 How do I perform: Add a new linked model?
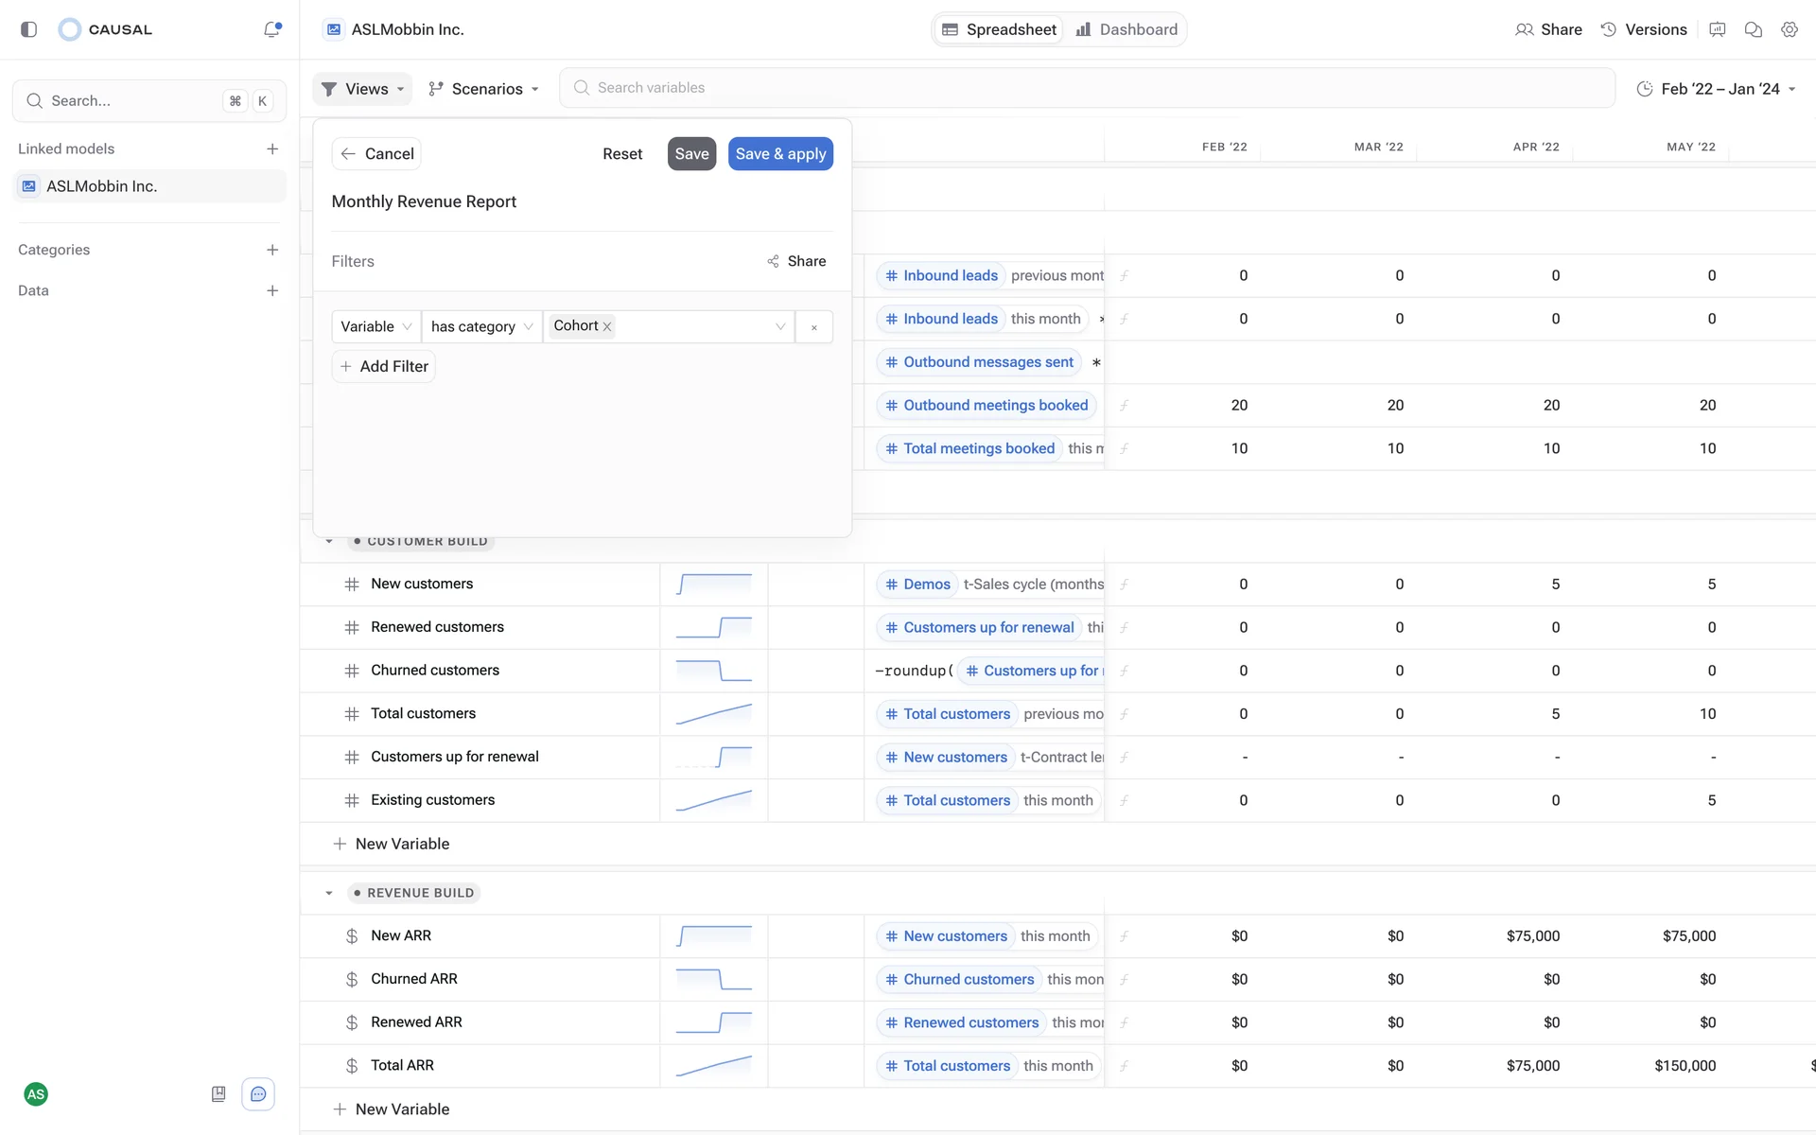[x=272, y=148]
